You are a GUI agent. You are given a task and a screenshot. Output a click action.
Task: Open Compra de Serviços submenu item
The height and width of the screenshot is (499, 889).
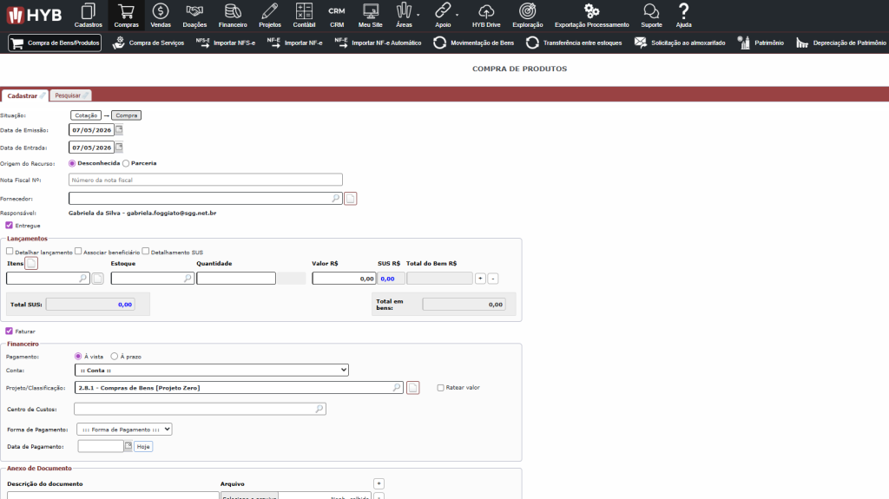point(148,43)
